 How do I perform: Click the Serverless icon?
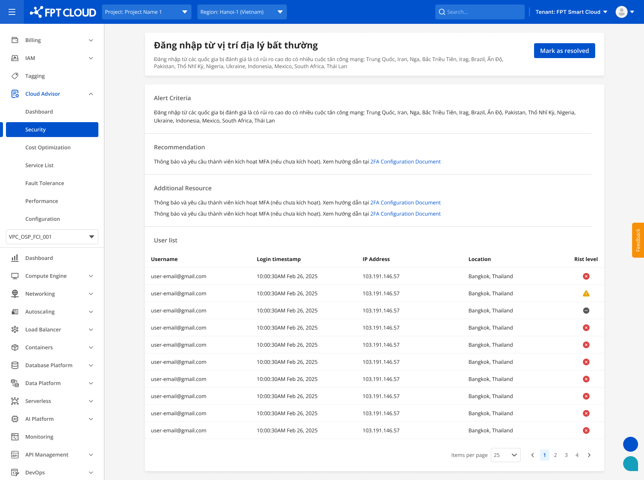15,401
